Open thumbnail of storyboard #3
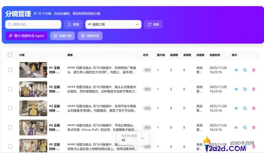The width and height of the screenshot is (264, 153). click(33, 108)
